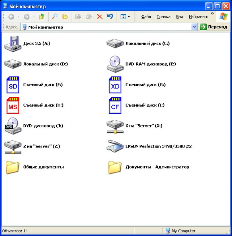Click label EPSON Perfection 3490/3590 #2

tap(158, 146)
